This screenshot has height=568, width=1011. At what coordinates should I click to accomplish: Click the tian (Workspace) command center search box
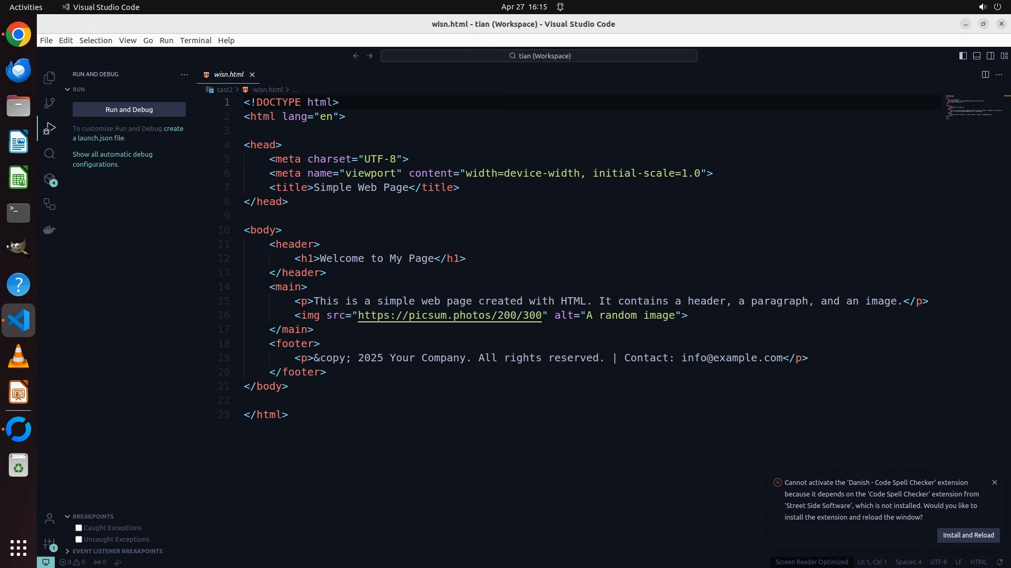539,56
